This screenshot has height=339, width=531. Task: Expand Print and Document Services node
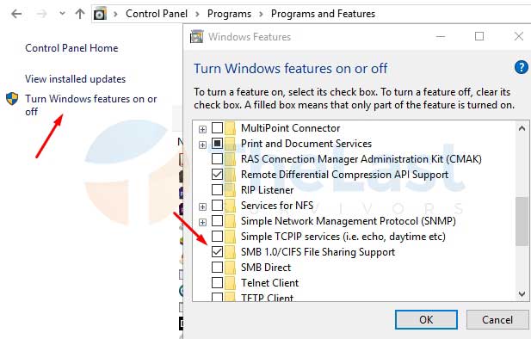click(x=202, y=145)
